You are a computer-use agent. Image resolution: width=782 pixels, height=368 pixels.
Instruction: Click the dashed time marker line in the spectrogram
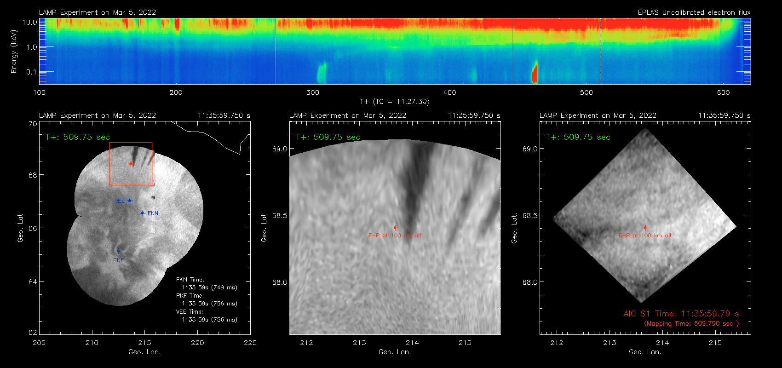(x=600, y=51)
